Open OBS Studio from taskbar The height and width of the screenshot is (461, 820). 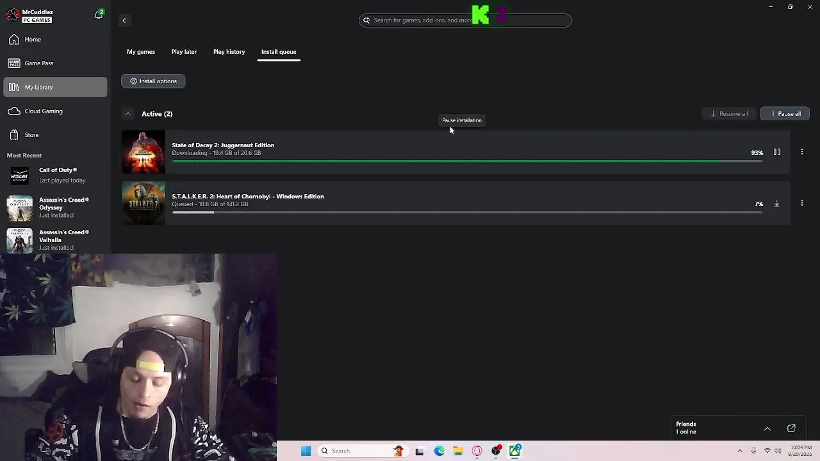pos(496,451)
